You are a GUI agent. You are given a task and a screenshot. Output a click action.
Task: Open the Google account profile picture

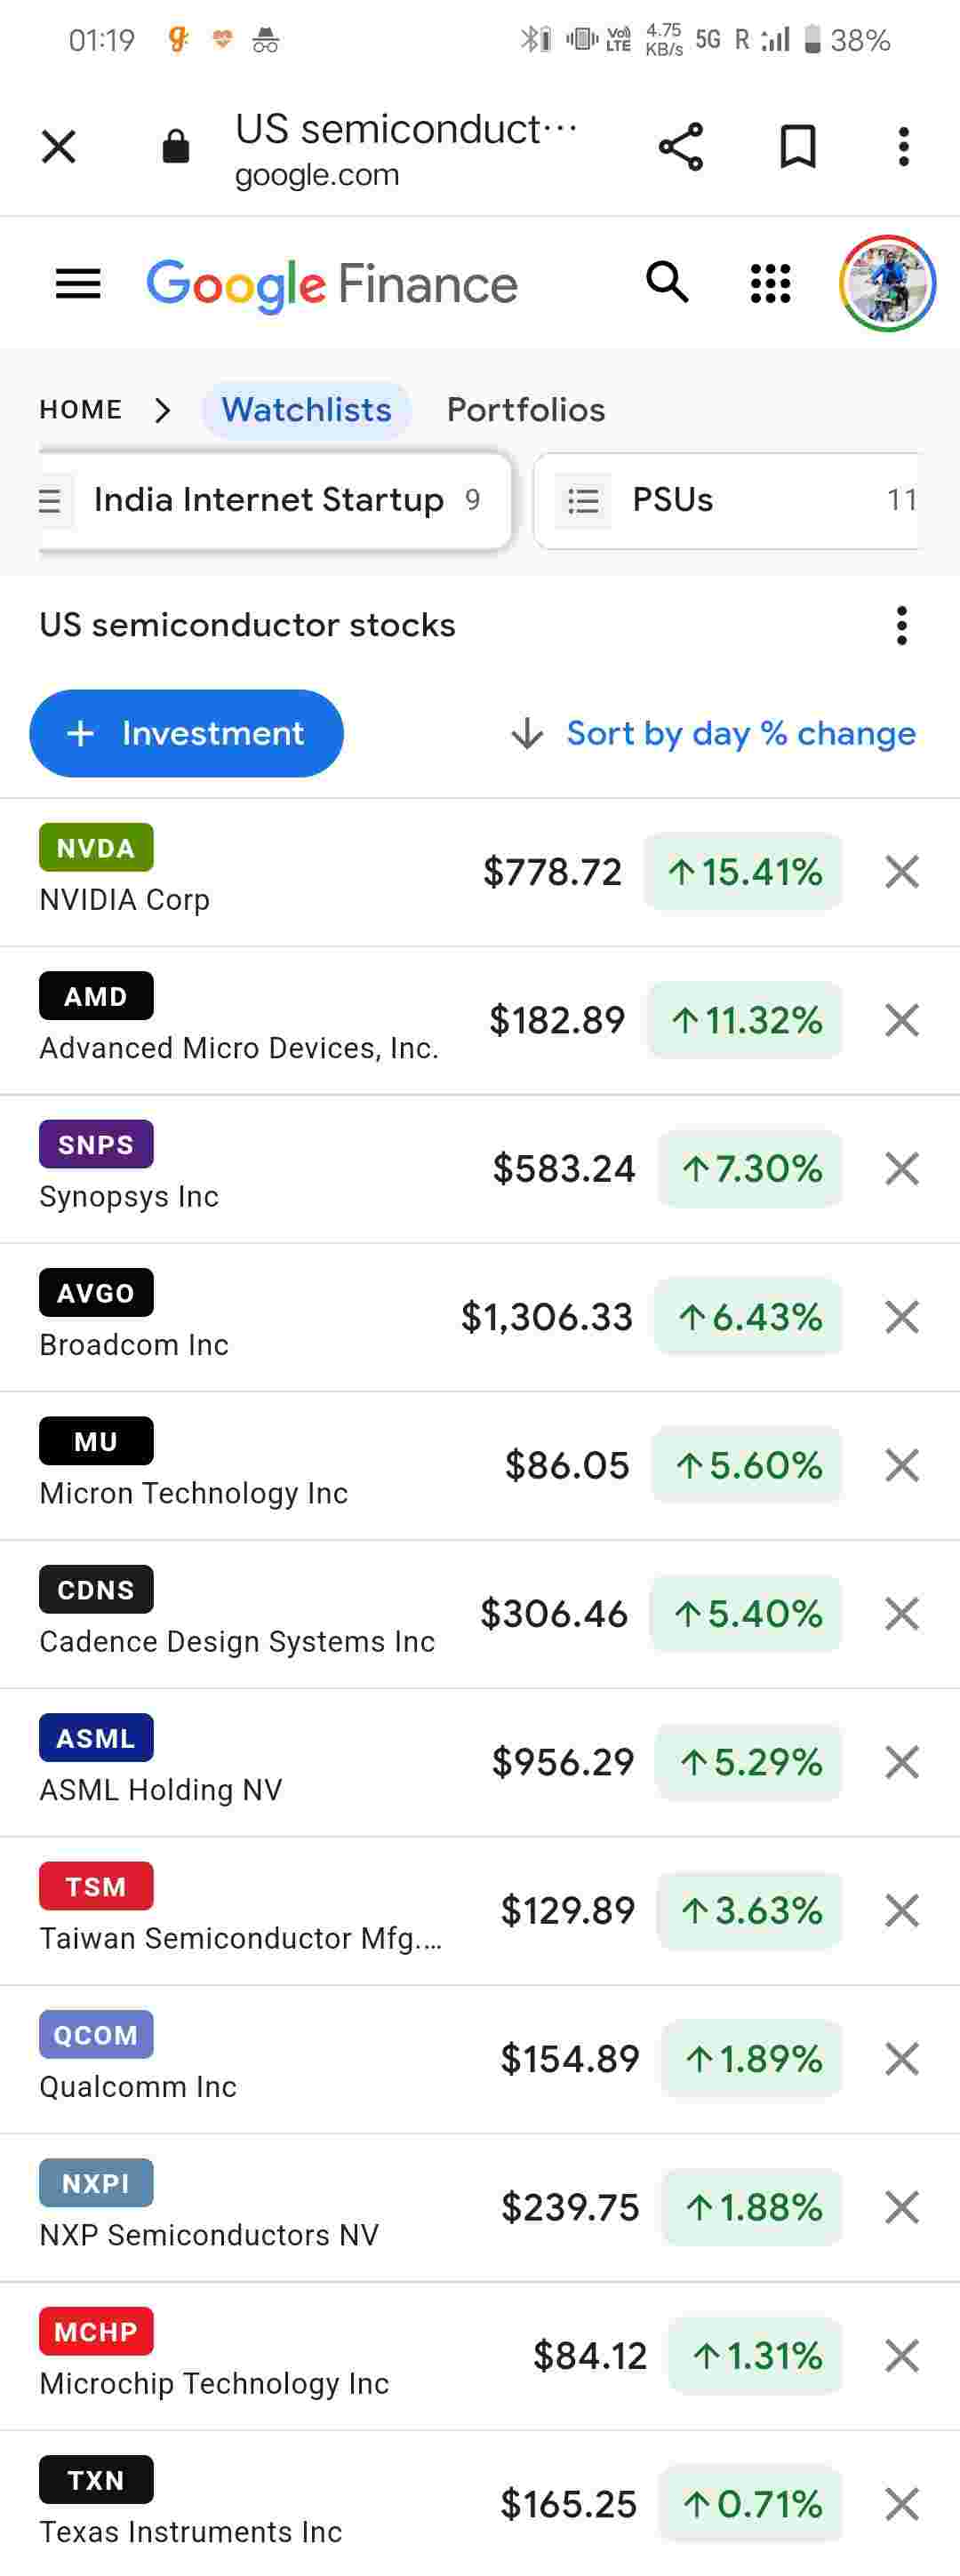pos(887,284)
